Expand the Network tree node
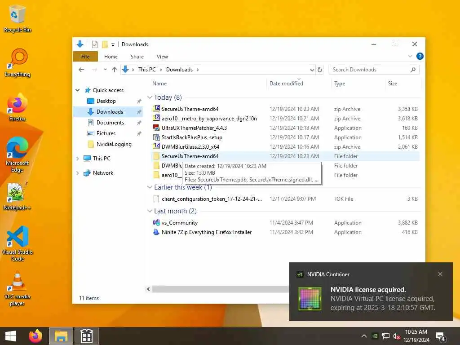The width and height of the screenshot is (460, 345). tap(78, 173)
